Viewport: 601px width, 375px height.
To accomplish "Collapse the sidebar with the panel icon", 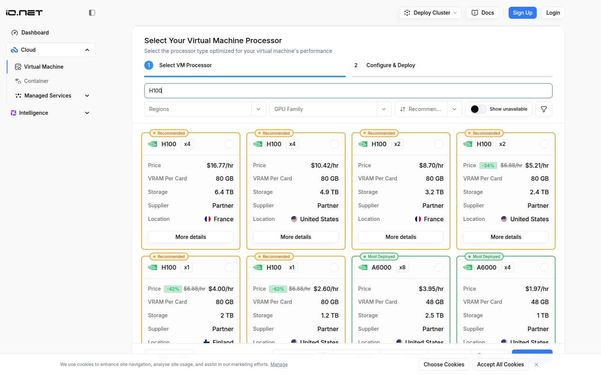I will (92, 13).
